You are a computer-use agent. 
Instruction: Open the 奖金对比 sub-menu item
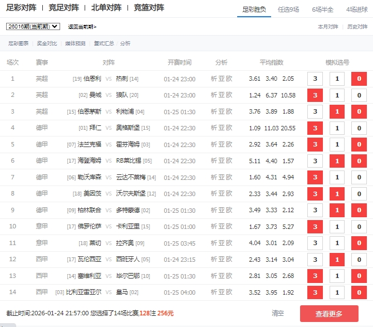pos(47,43)
